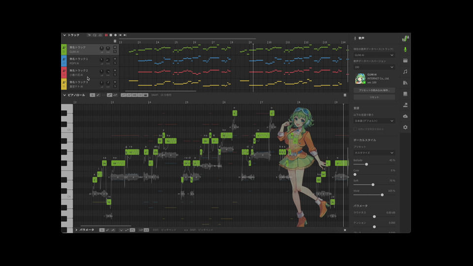
Task: Toggle auto-scroll play icon in the track toolbar
Action: [x=89, y=35]
